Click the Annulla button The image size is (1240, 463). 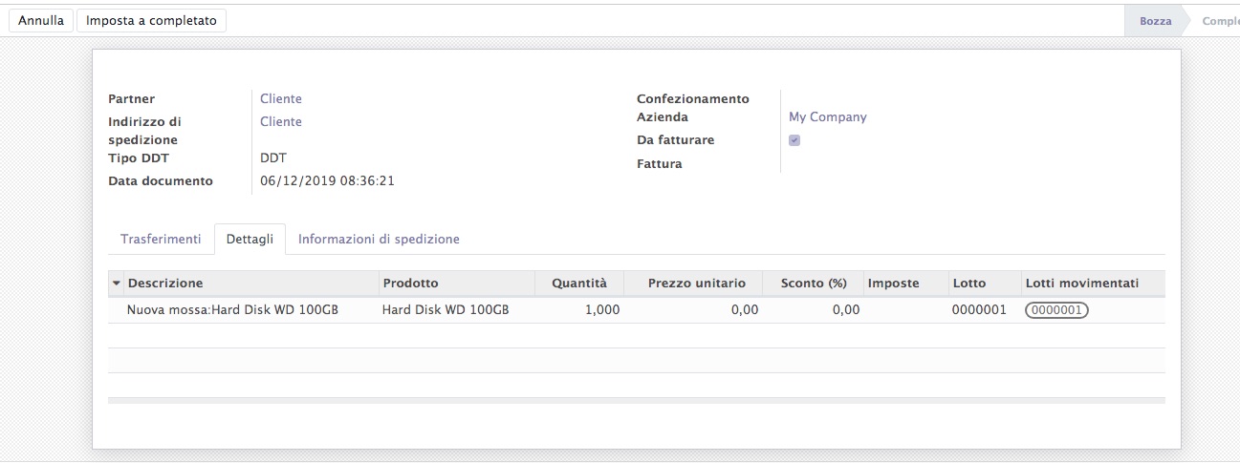coord(41,20)
